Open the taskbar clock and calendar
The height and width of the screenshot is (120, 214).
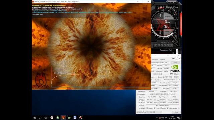click(x=172, y=118)
